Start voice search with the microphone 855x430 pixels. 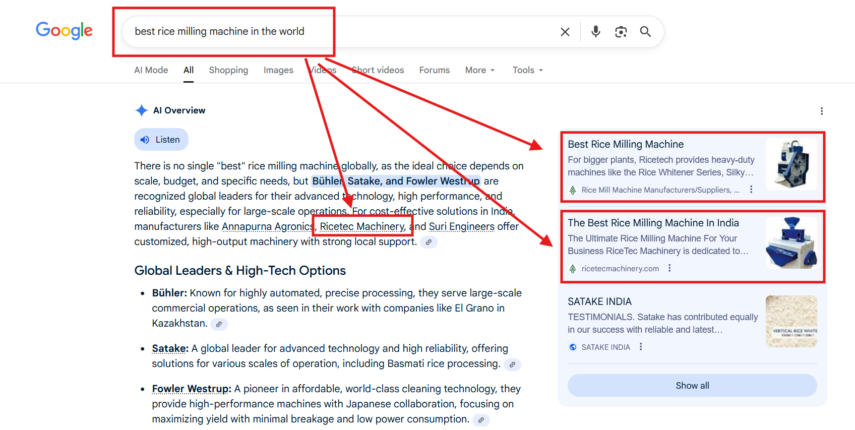[x=595, y=32]
